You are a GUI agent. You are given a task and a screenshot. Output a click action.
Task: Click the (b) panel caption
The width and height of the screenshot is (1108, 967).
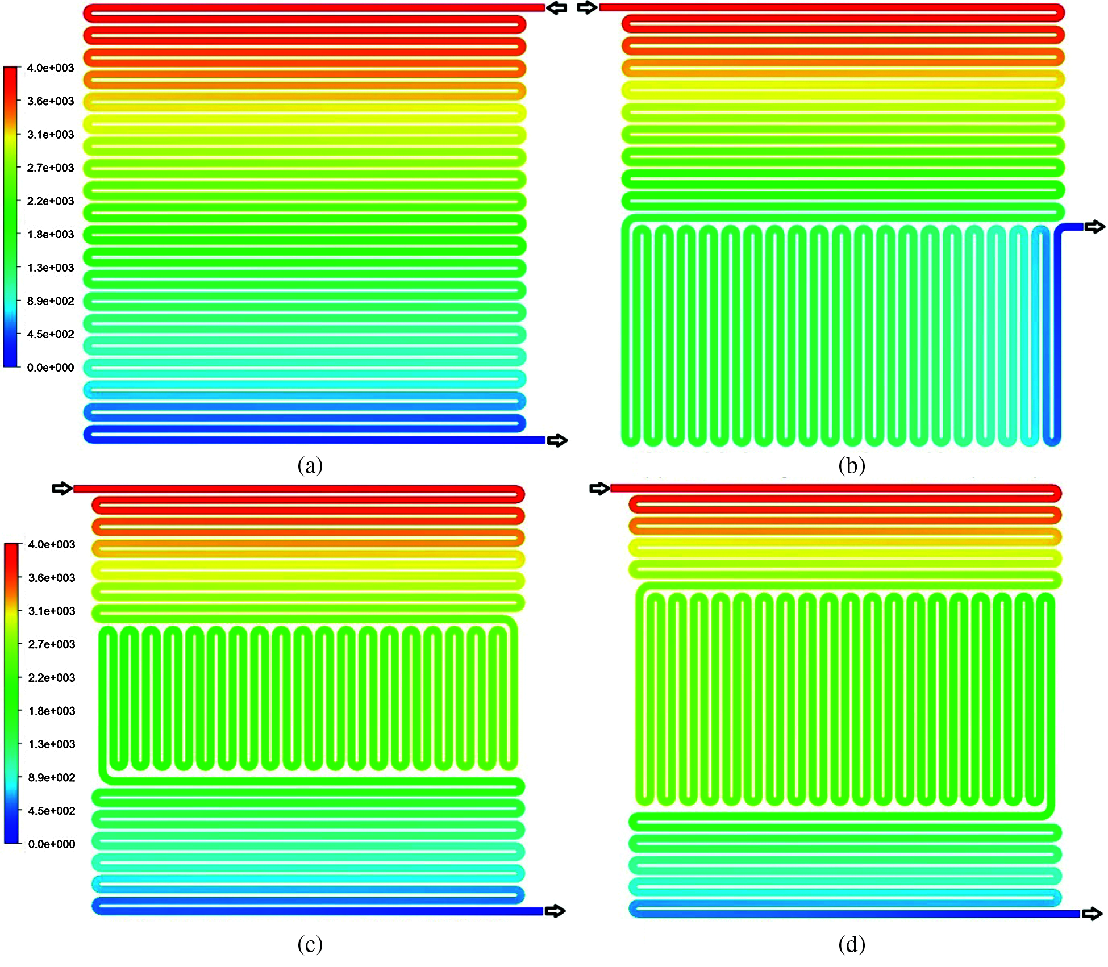[852, 465]
